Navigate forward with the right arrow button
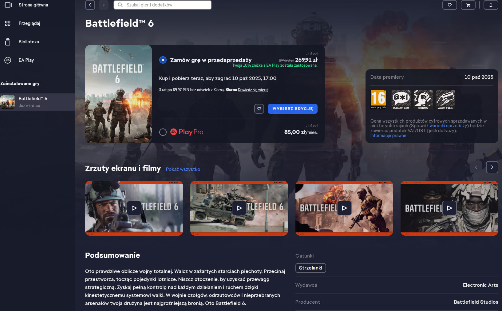Image resolution: width=502 pixels, height=311 pixels. coord(104,5)
